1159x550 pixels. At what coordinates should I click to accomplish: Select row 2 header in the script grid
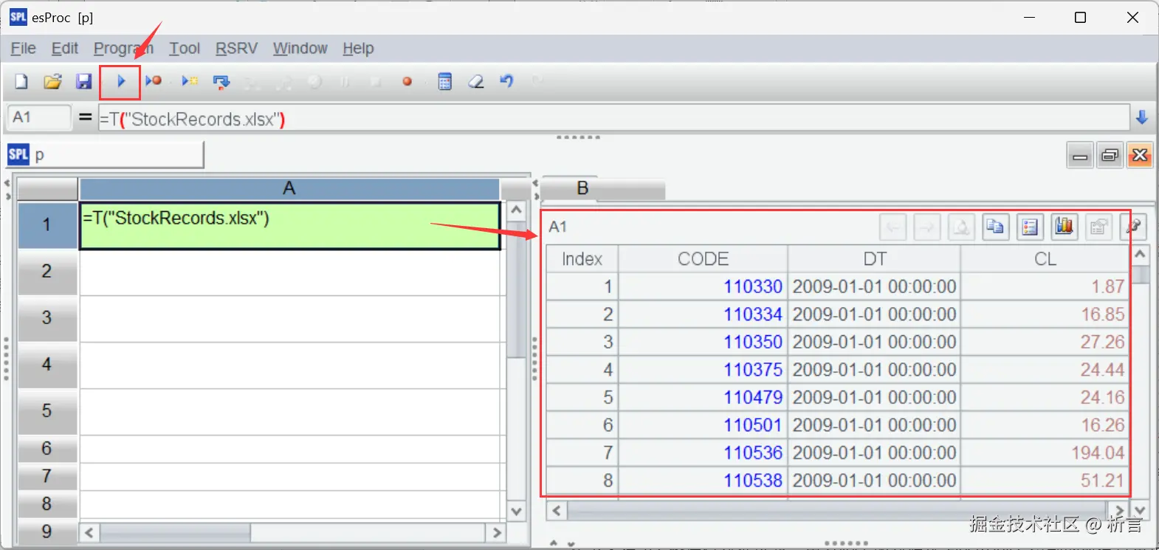click(47, 272)
